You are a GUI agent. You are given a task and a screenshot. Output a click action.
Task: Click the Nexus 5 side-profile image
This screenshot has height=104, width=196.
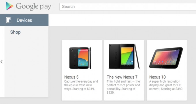pos(90,58)
